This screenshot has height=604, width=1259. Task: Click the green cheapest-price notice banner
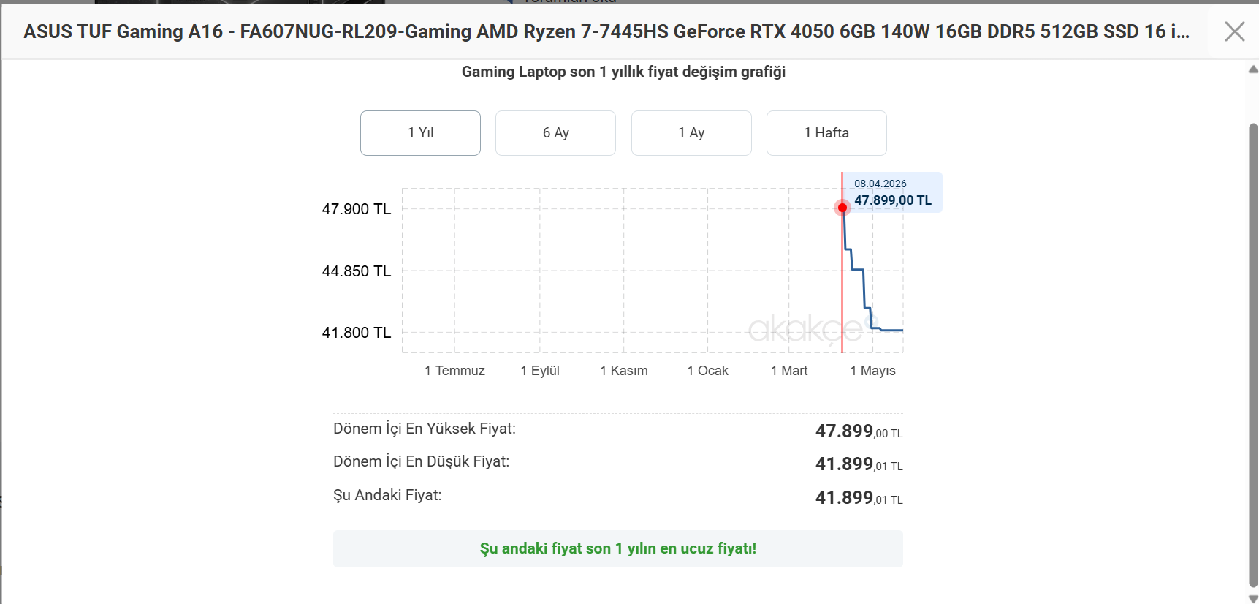(618, 548)
